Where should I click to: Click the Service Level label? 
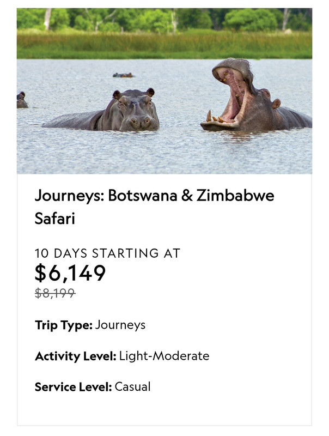pos(74,387)
